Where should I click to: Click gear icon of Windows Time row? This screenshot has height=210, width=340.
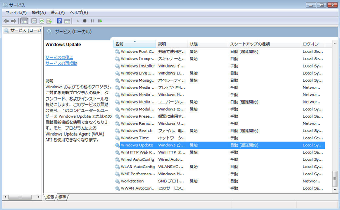[x=117, y=138]
